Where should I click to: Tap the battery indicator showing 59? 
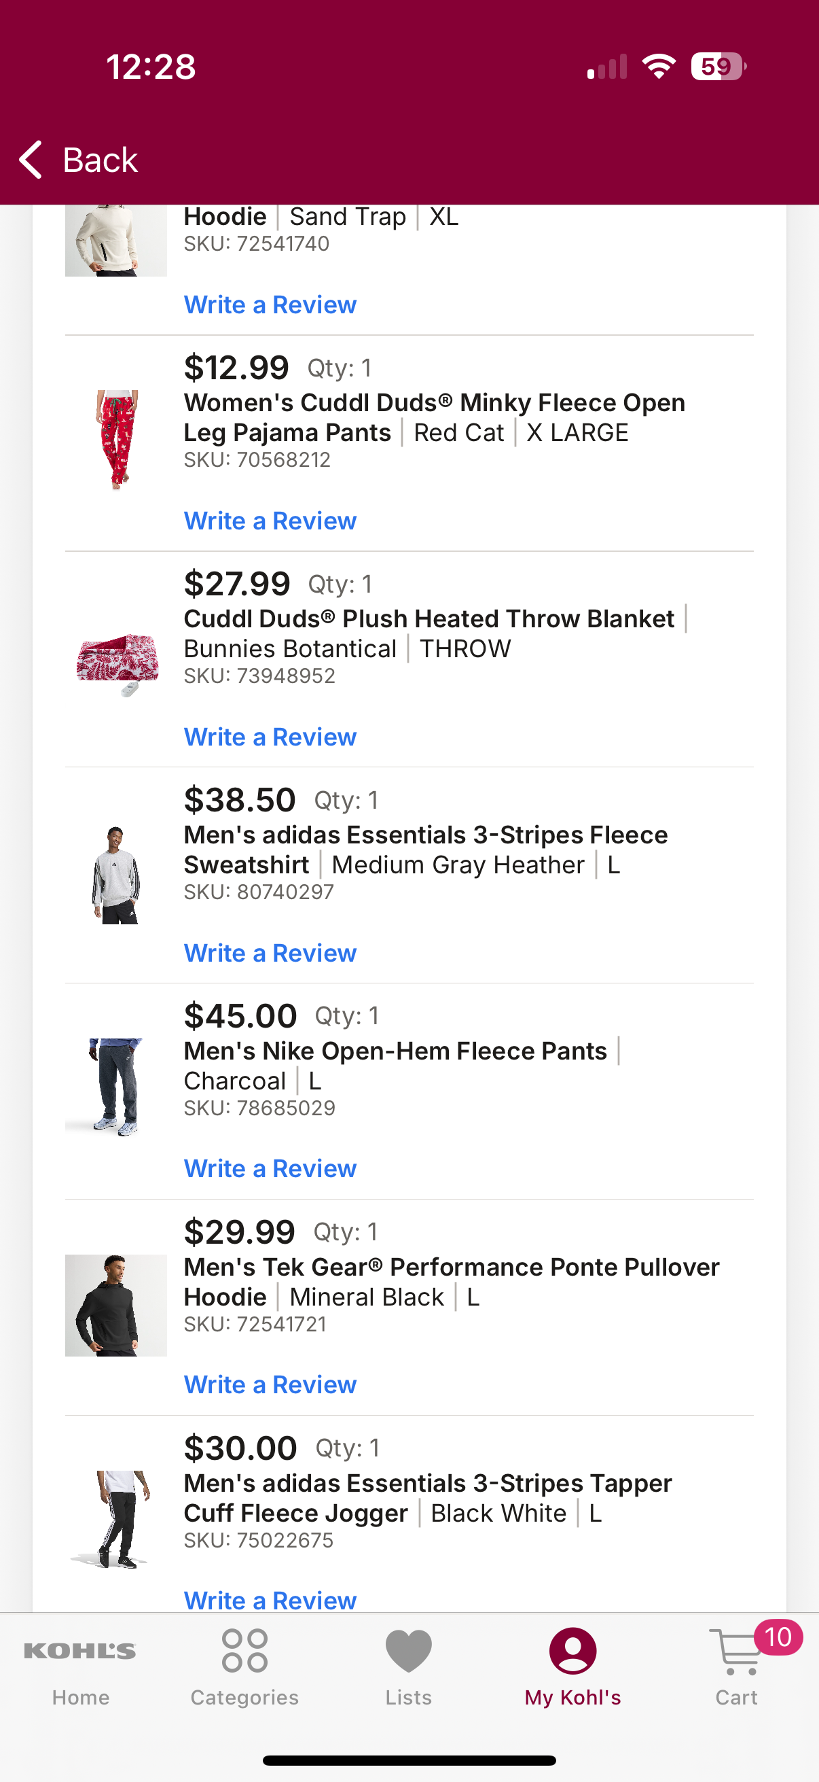pos(718,67)
